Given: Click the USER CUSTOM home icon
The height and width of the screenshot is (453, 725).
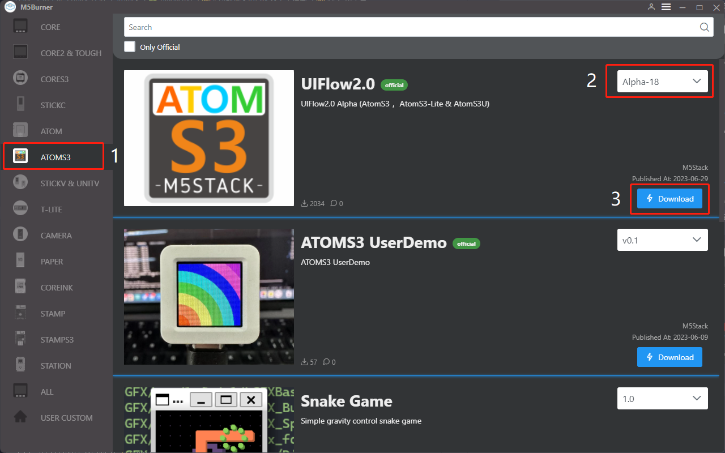Looking at the screenshot, I should (x=20, y=417).
